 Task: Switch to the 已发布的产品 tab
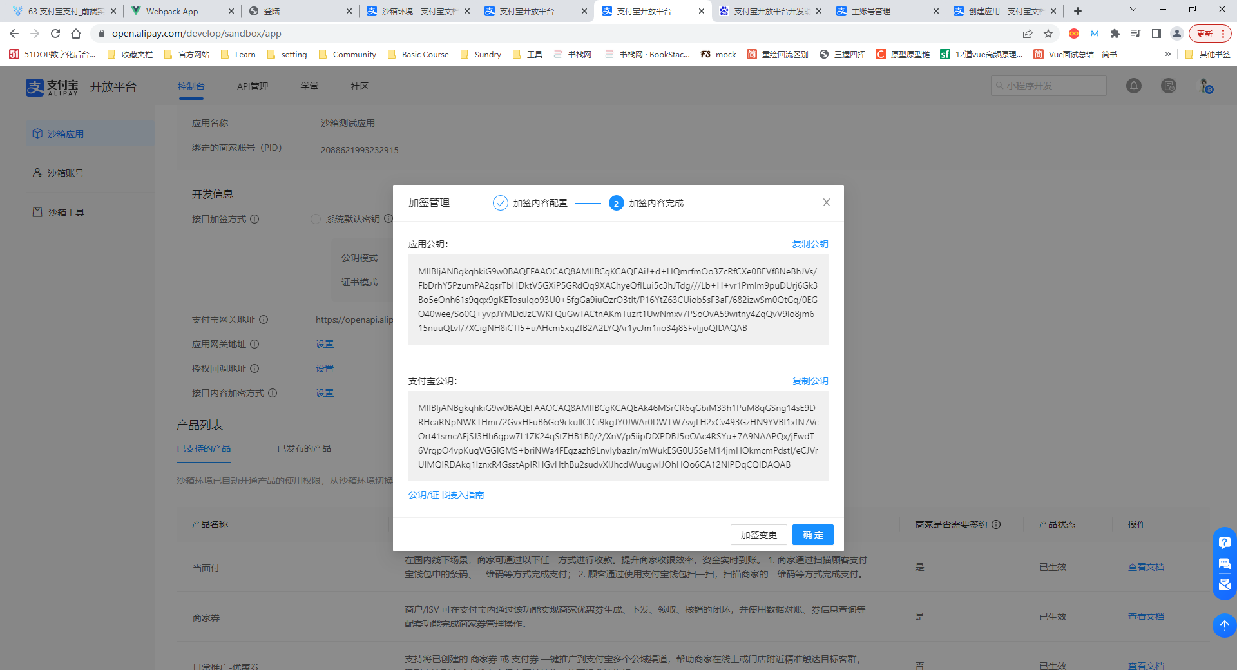(304, 448)
